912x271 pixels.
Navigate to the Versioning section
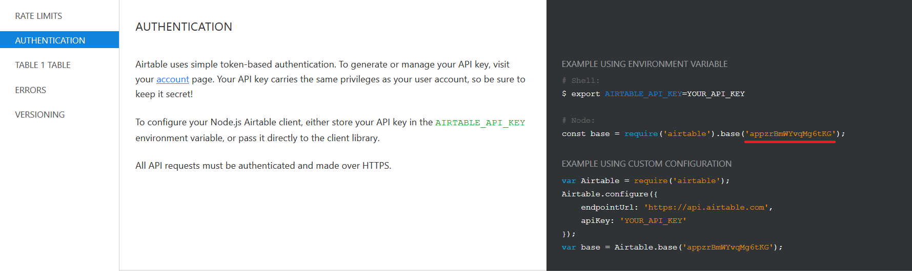pos(39,115)
